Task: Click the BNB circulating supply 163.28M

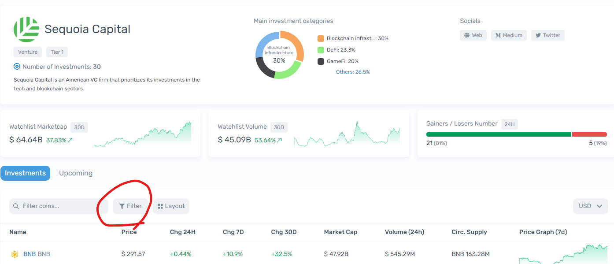Action: pyautogui.click(x=470, y=254)
